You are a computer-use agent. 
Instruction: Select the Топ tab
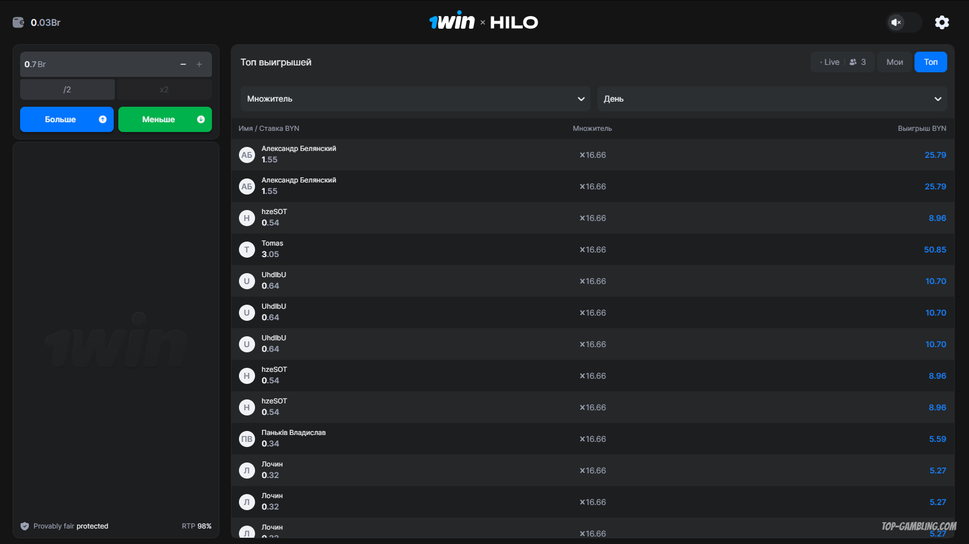coord(931,62)
